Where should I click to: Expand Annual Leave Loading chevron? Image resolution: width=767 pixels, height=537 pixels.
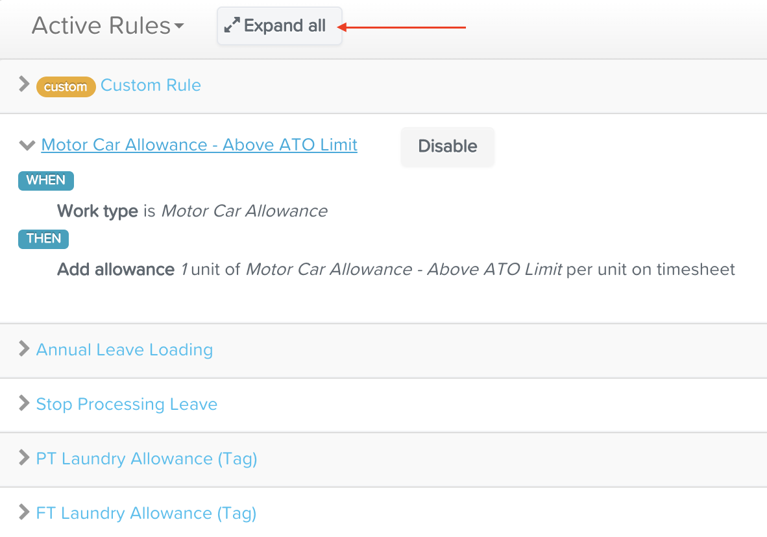[25, 349]
